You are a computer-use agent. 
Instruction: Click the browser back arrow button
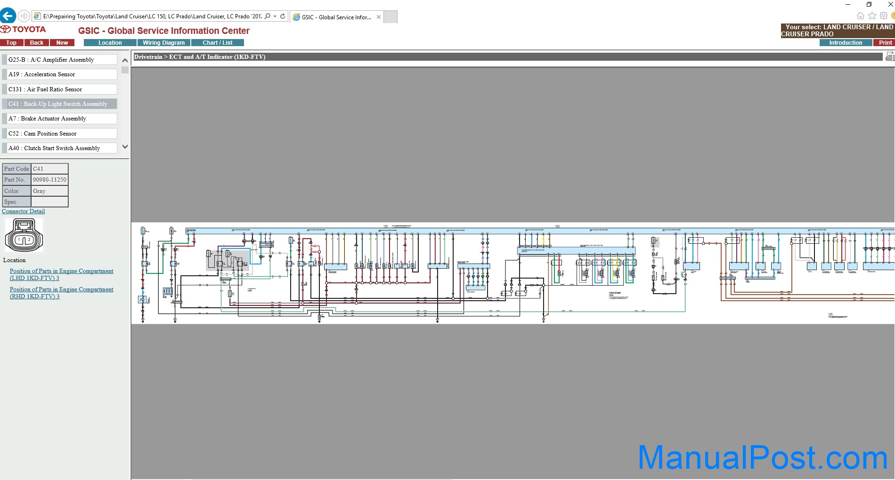[x=8, y=16]
